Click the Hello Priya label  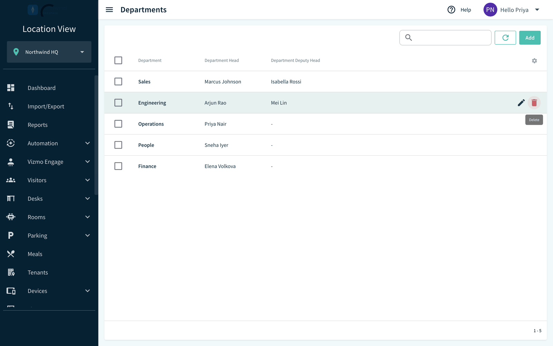tap(514, 10)
